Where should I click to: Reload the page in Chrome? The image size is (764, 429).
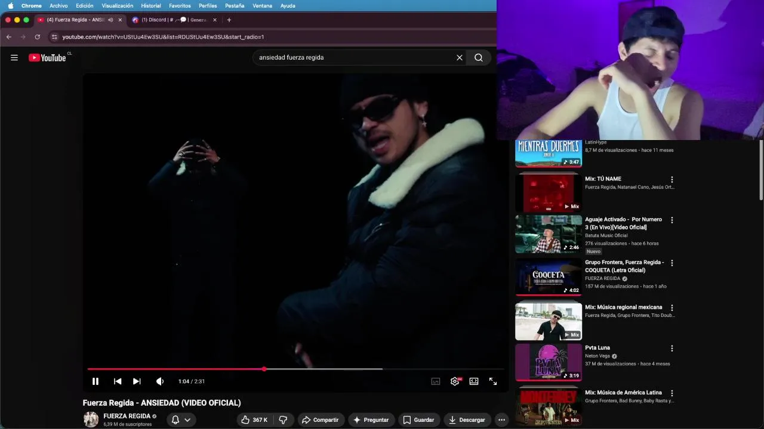tap(37, 37)
